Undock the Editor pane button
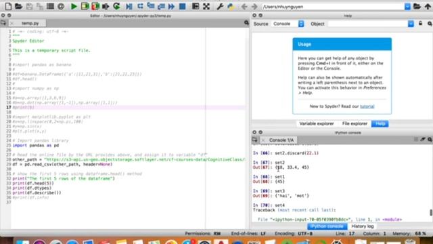The image size is (433, 244). click(9, 16)
